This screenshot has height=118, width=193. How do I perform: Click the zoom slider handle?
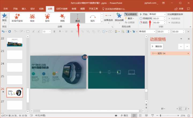(161, 115)
